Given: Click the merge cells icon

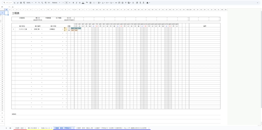Looking at the screenshot, I should [x=94, y=3].
